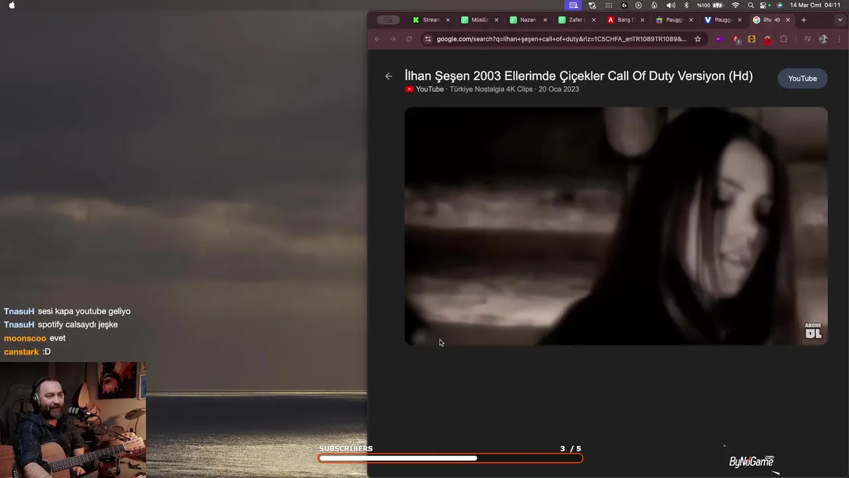
Task: Click Chrome's back navigation arrow
Action: point(377,39)
